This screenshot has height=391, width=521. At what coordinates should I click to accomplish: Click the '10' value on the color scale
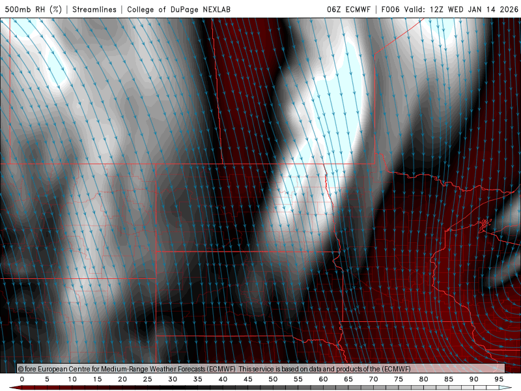pyautogui.click(x=72, y=379)
